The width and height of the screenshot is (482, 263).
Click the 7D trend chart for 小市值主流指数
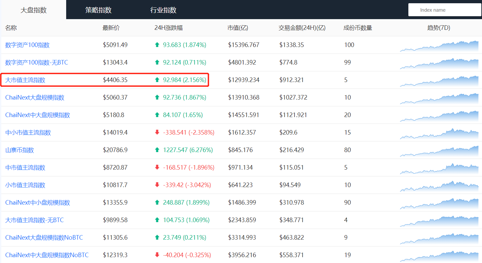click(439, 186)
